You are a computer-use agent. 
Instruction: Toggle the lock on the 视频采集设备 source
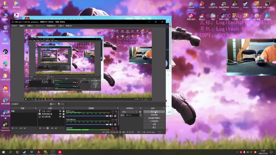[63, 114]
